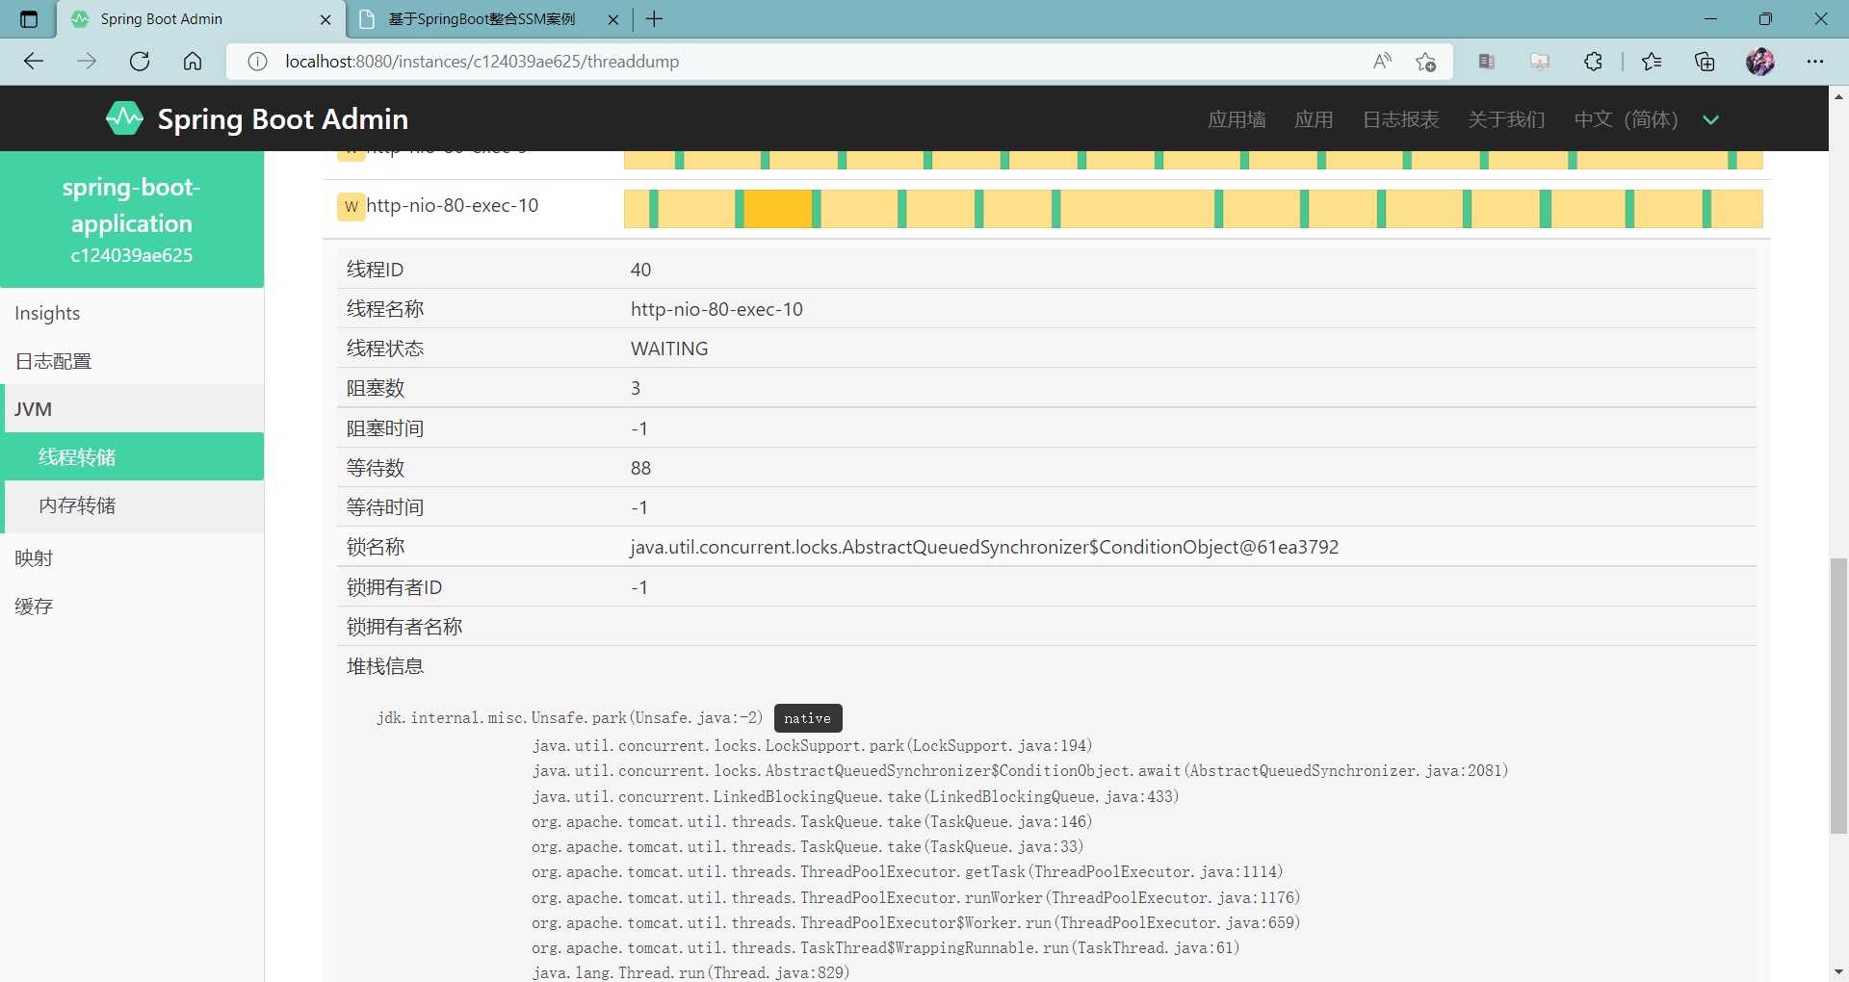Screen dimensions: 1849x982
Task: Select the 线程名称 value http-nio-80-exec-10
Action: pyautogui.click(x=716, y=309)
